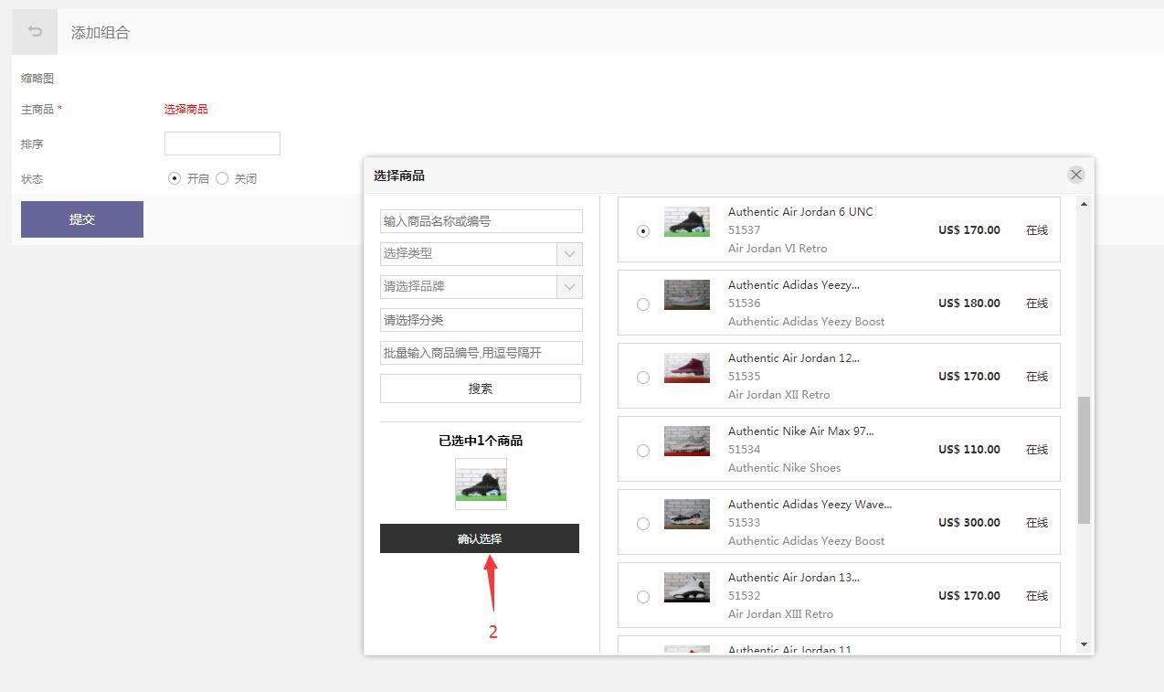This screenshot has height=692, width=1164.
Task: Click the product number 51537
Action: click(745, 229)
